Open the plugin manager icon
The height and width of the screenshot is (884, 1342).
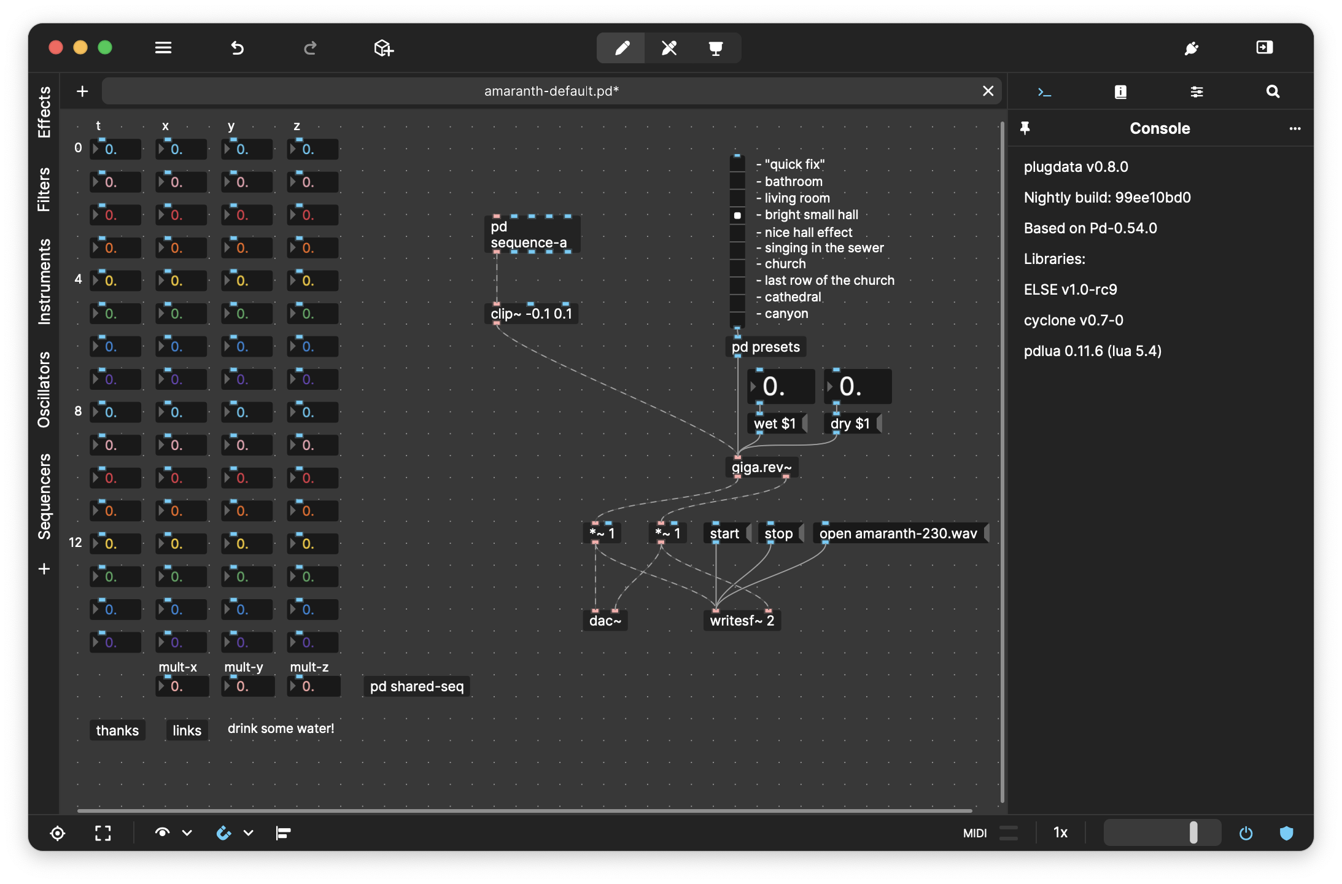pyautogui.click(x=1192, y=48)
